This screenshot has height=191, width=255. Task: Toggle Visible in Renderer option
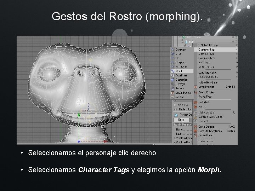pyautogui.click(x=183, y=142)
